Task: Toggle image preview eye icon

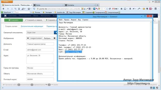Action: tap(28, 38)
